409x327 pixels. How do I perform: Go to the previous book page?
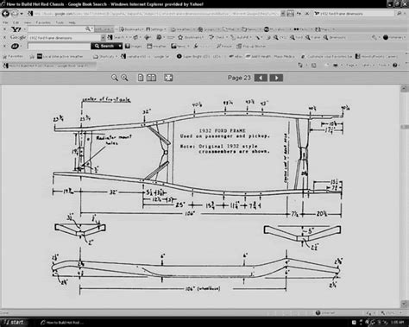(x=261, y=78)
